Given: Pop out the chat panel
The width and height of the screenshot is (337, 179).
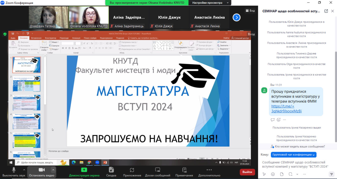Looking at the screenshot, I should pyautogui.click(x=326, y=11).
